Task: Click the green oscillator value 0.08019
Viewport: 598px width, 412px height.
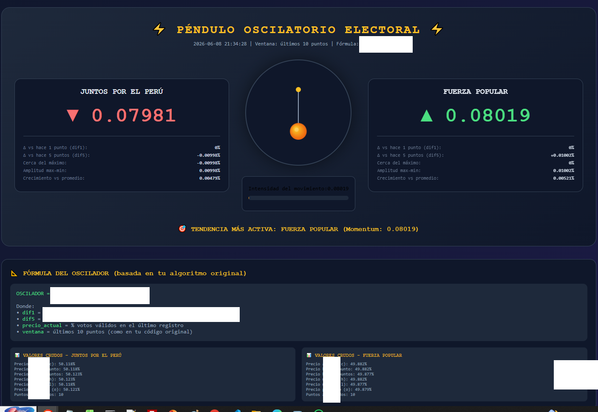Action: click(488, 116)
